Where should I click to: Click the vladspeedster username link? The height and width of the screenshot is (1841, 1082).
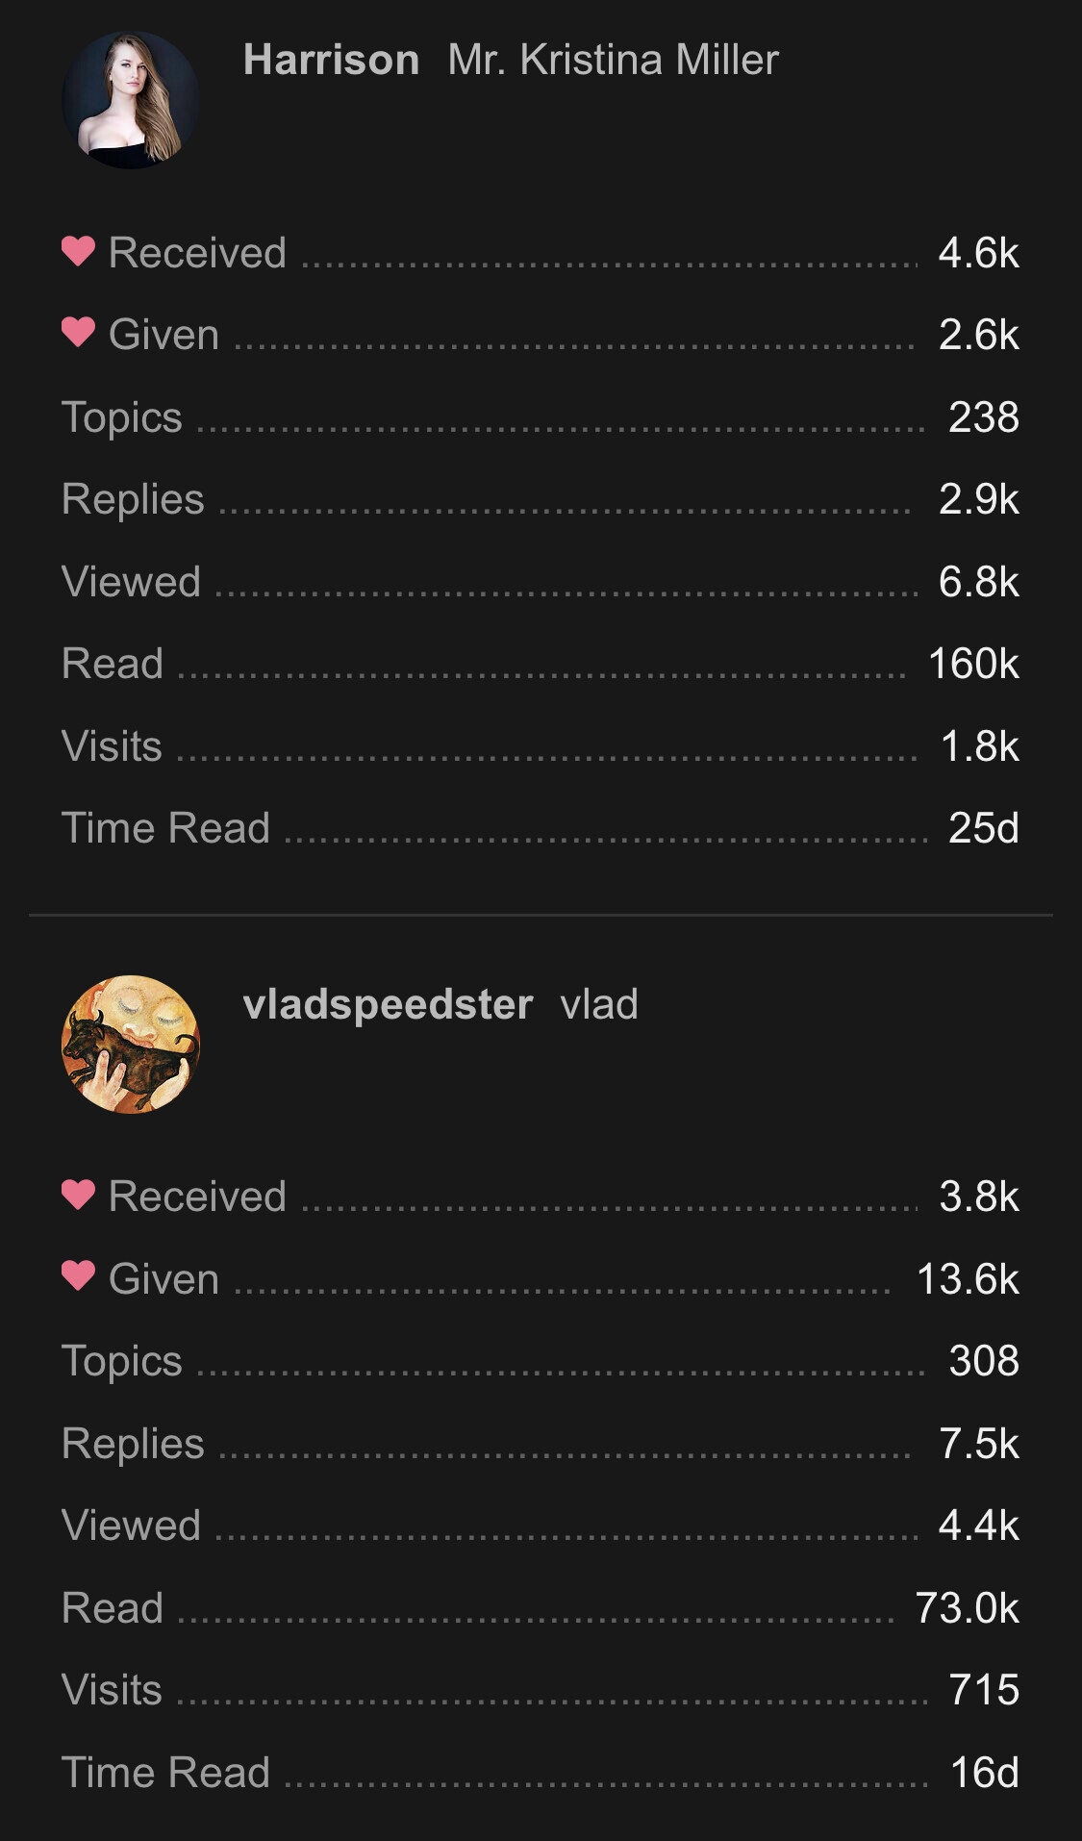coord(388,1004)
